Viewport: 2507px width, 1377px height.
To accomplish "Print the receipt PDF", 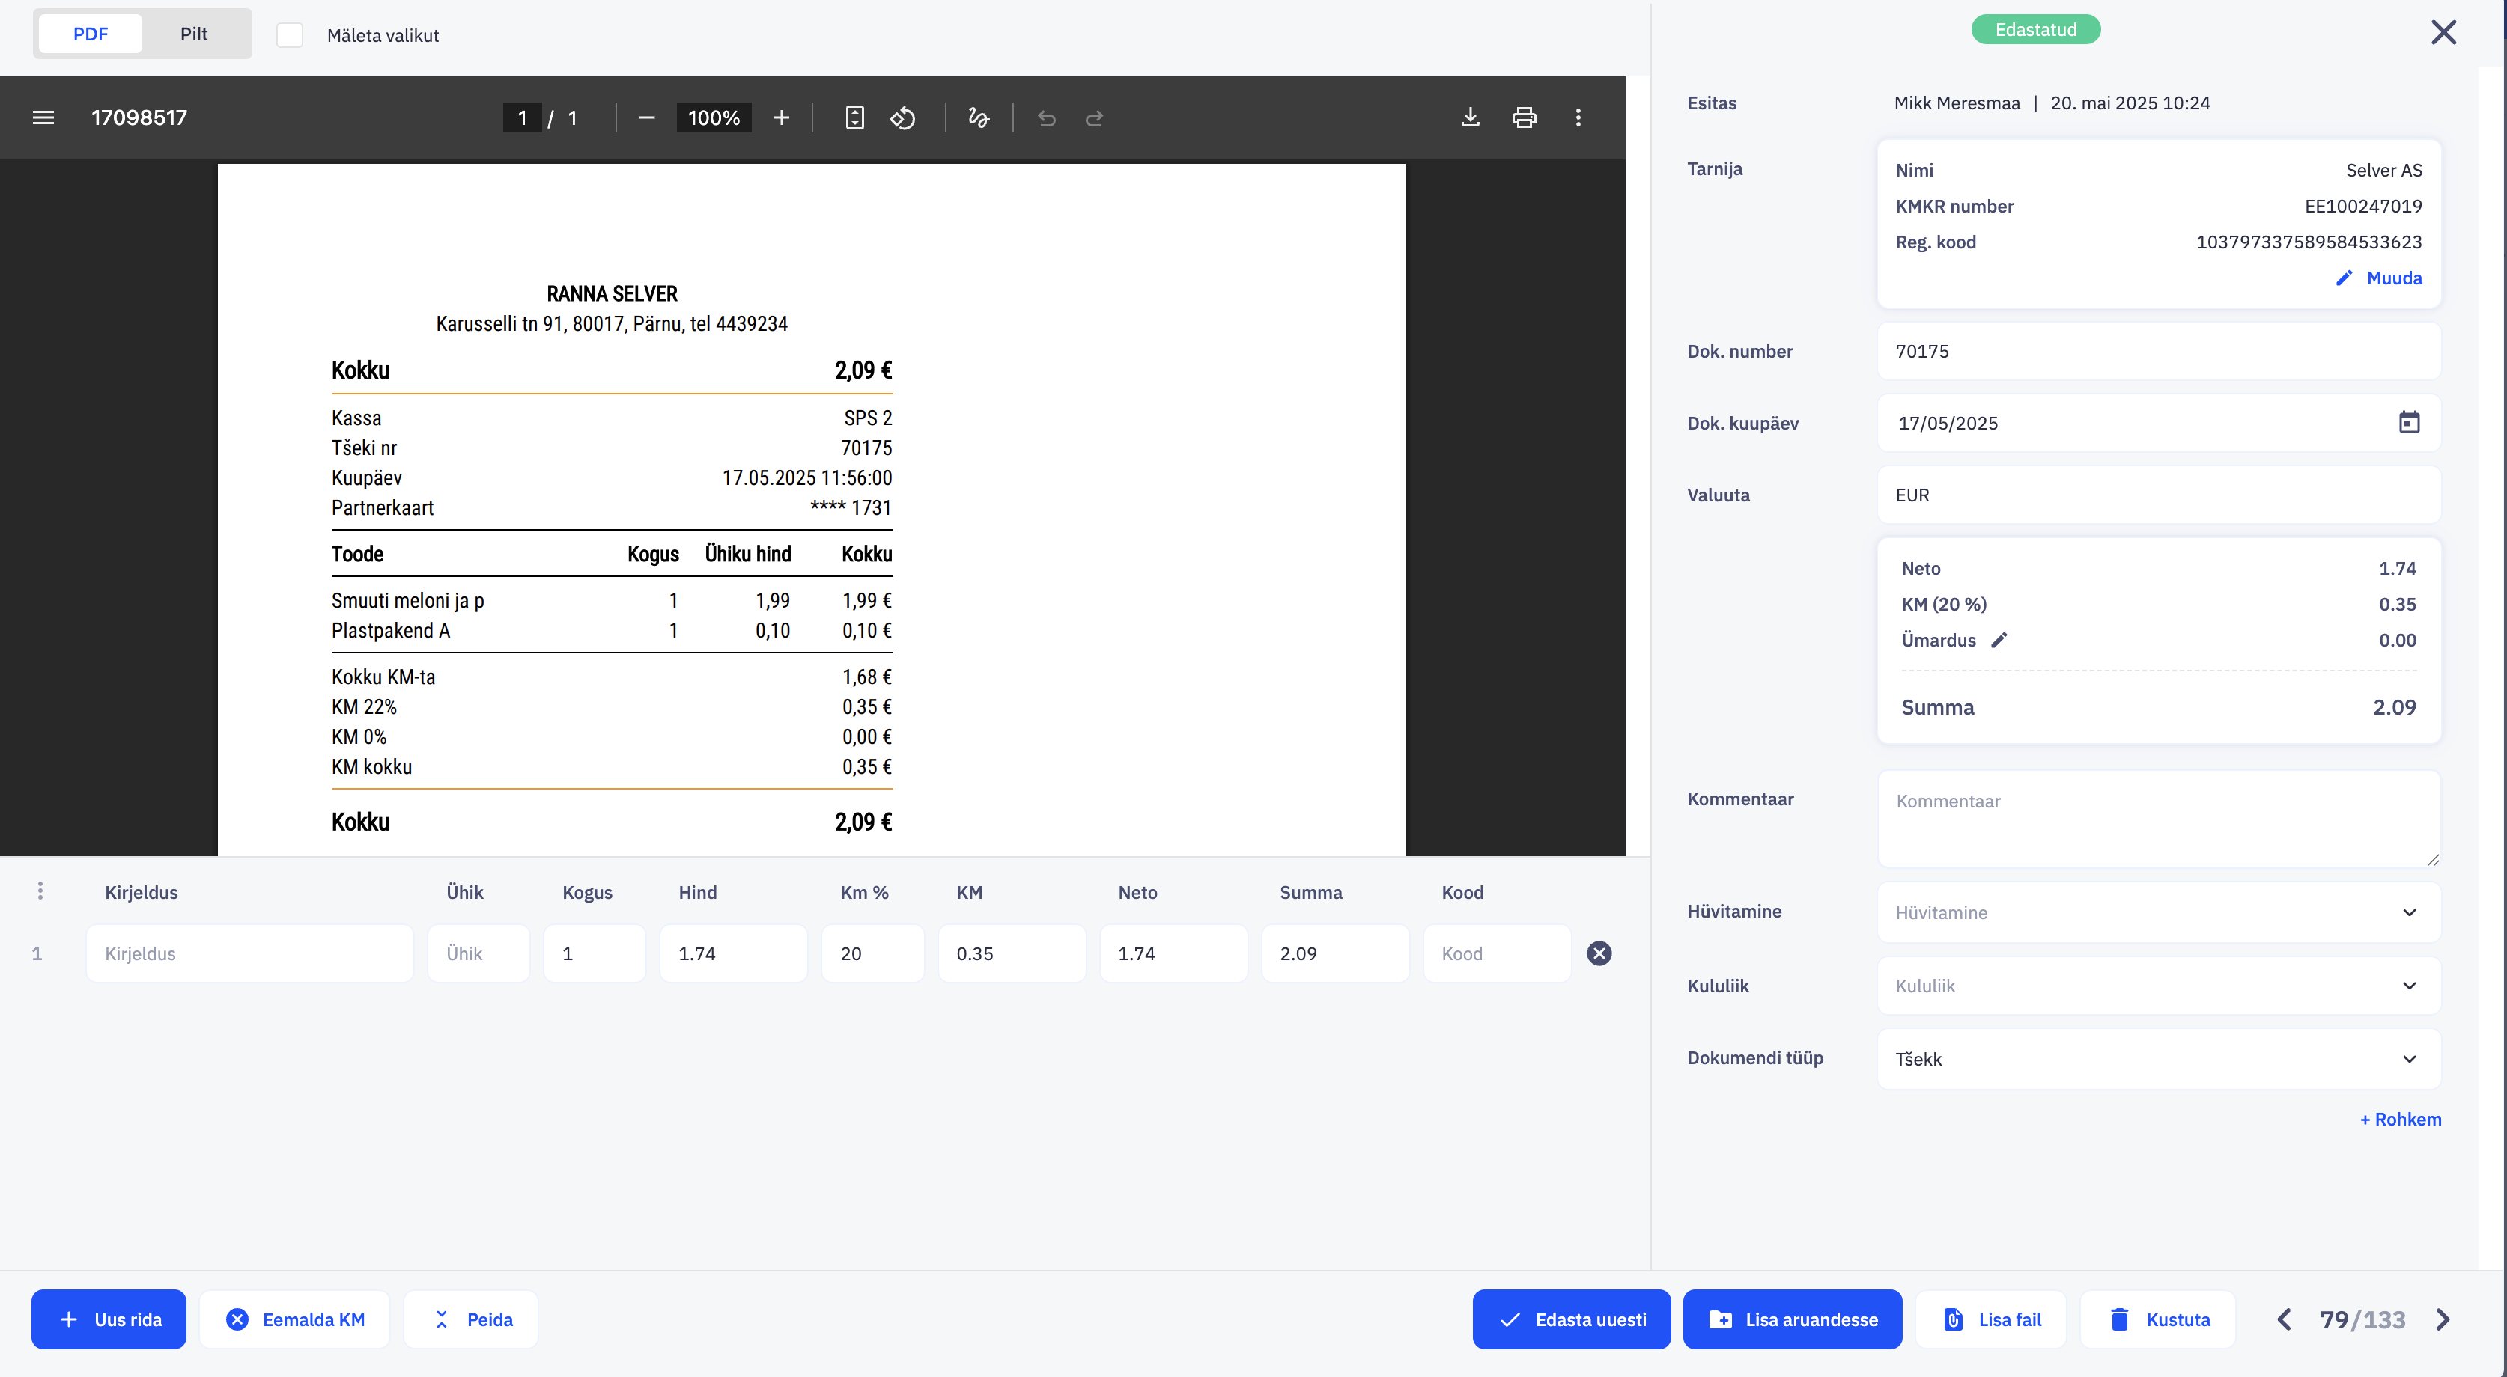I will [1524, 117].
